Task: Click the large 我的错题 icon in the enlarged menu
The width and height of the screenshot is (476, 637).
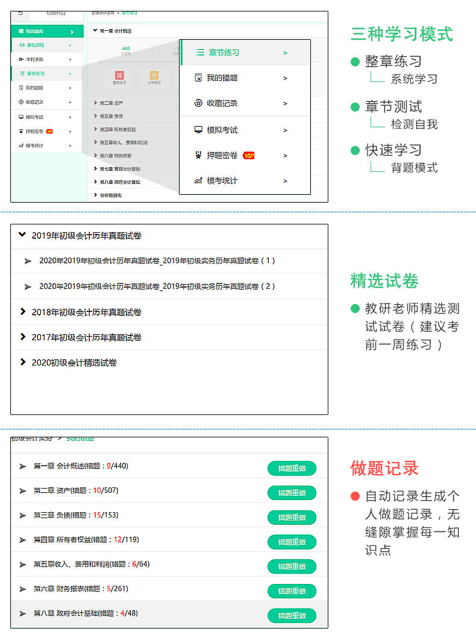Action: [198, 78]
